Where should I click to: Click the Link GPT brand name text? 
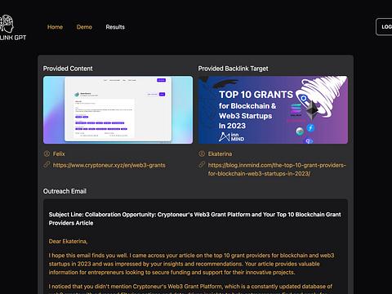click(13, 38)
